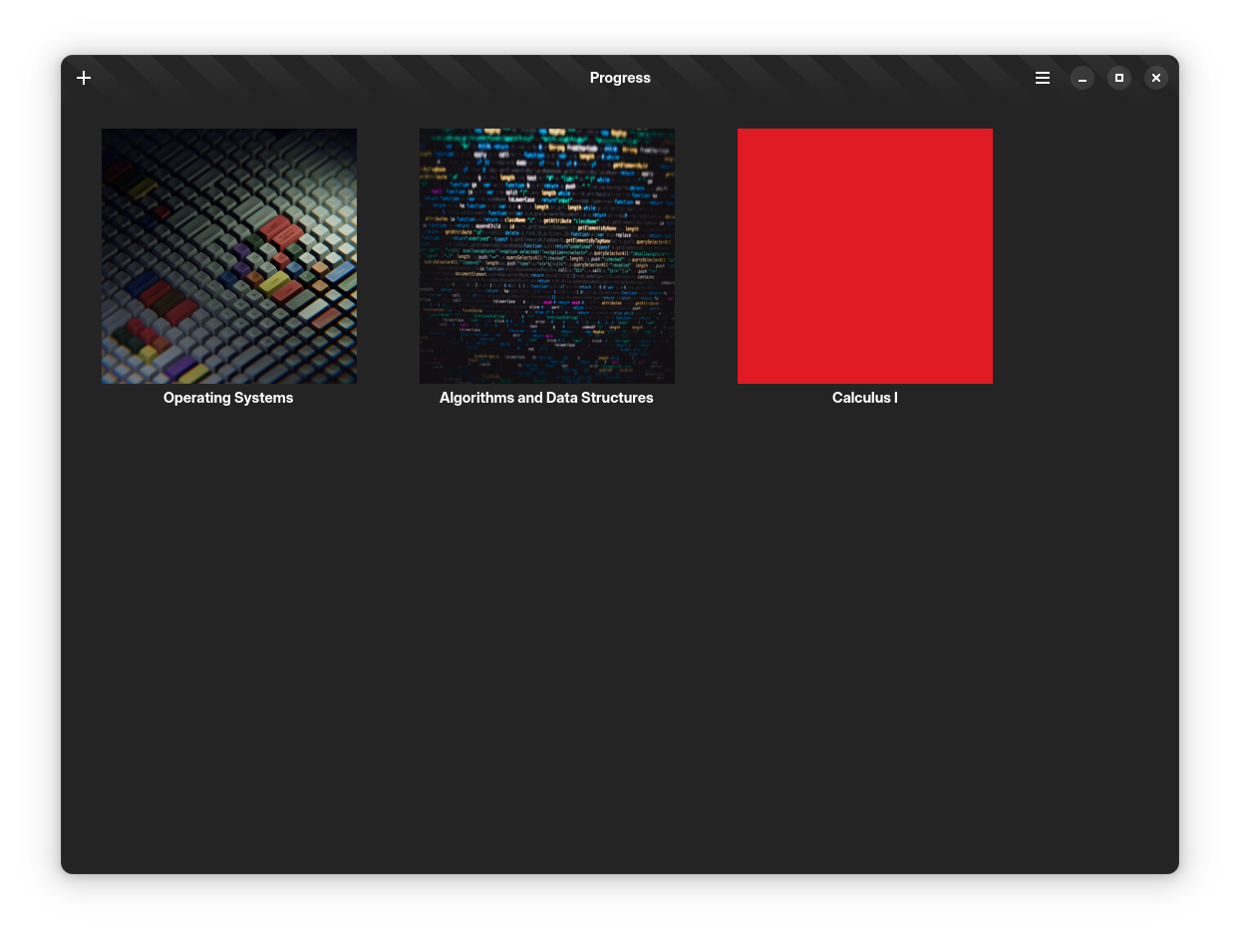This screenshot has height=941, width=1240.
Task: Select the colorful keycaps course image
Action: (x=229, y=256)
